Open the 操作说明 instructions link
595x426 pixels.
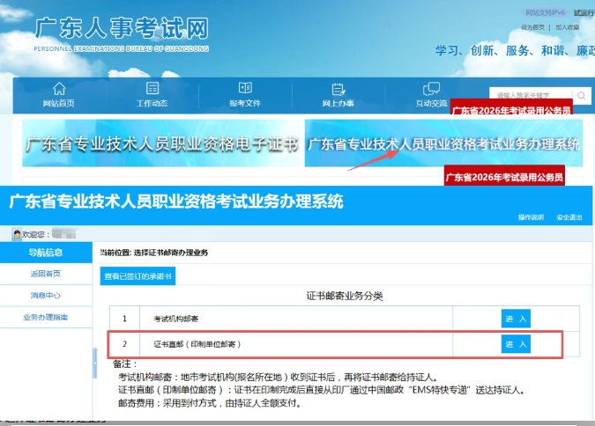531,217
